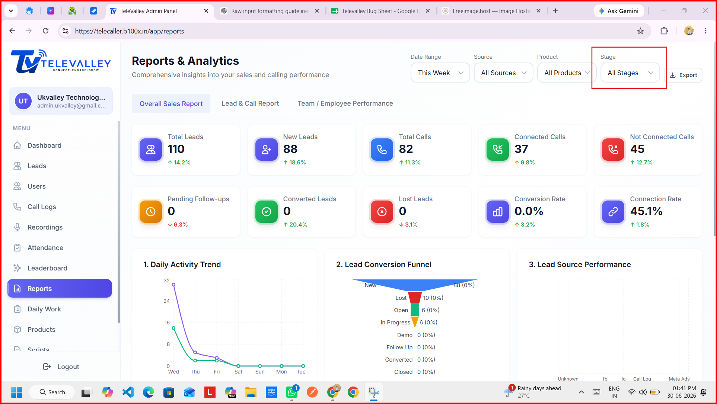Expand the All Sources dropdown

point(504,73)
